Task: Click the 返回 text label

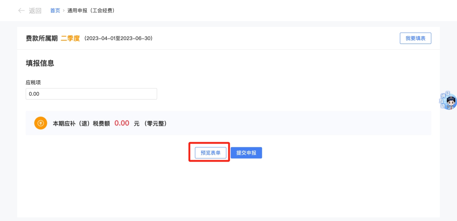Action: pyautogui.click(x=35, y=11)
